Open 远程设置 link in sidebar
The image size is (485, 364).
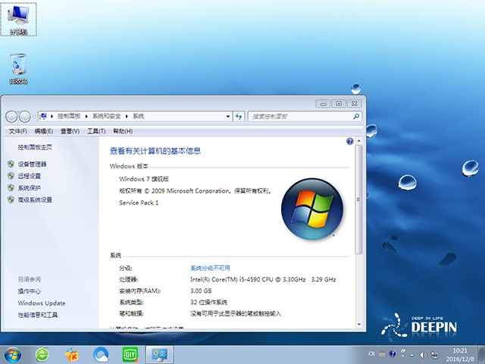pos(30,176)
